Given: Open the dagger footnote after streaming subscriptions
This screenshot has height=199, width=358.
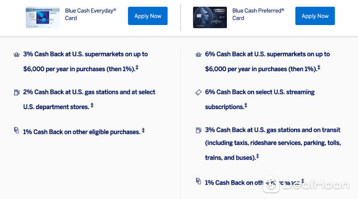Looking at the screenshot, I should coord(246,105).
